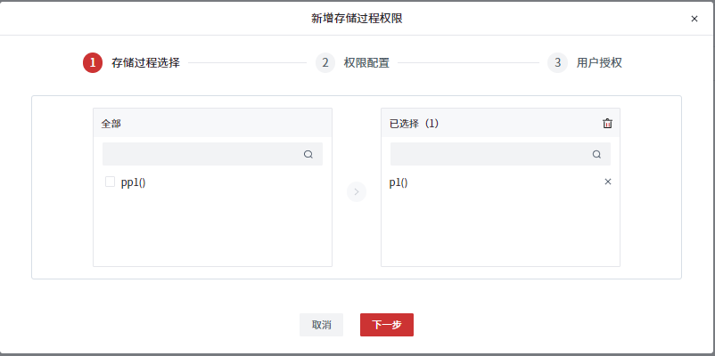
Task: Click the step 2 number circle
Action: point(325,62)
